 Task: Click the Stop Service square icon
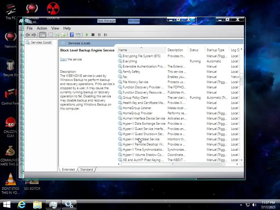(x=93, y=35)
